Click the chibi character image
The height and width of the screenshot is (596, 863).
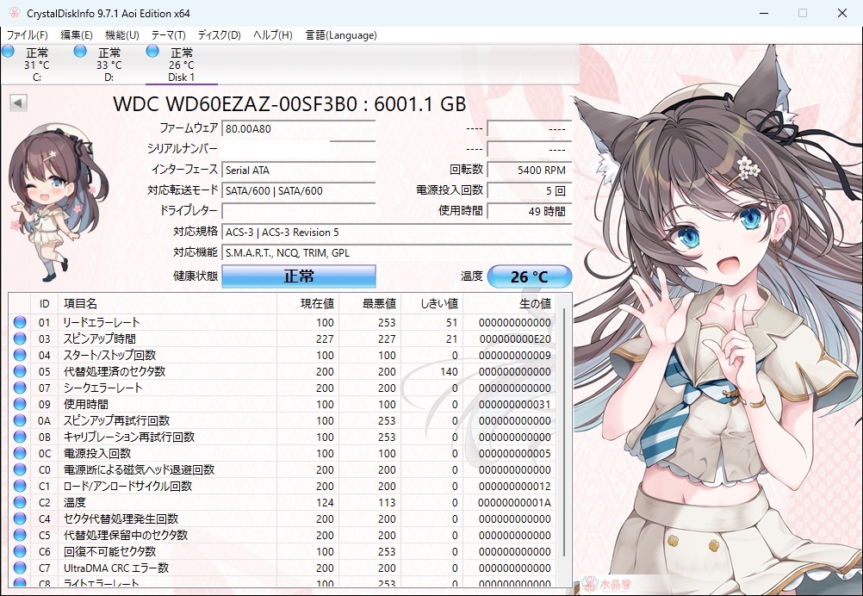click(58, 202)
